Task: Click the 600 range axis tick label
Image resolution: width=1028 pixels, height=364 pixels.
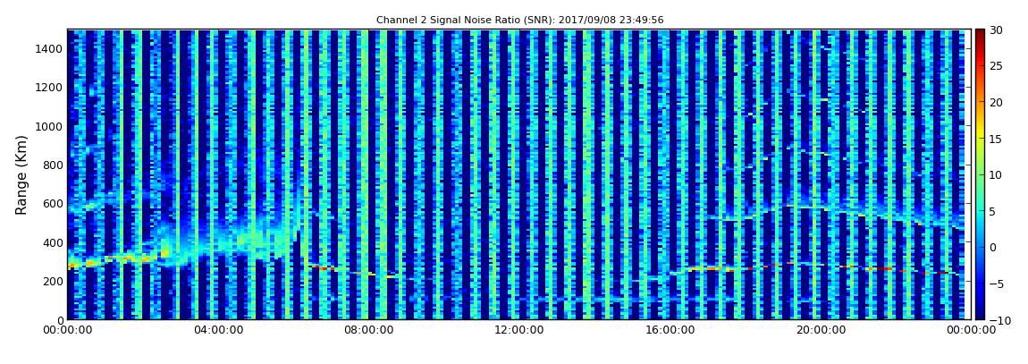Action: [53, 203]
